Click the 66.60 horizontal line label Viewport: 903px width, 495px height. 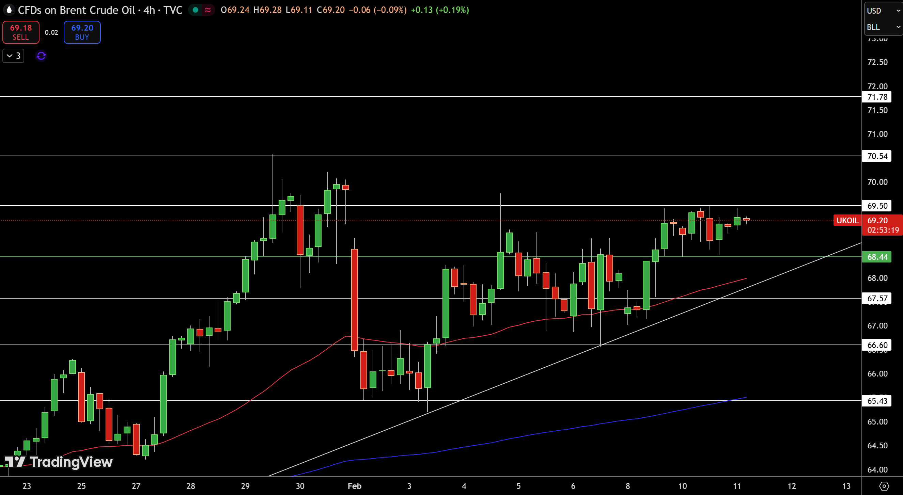pos(877,345)
